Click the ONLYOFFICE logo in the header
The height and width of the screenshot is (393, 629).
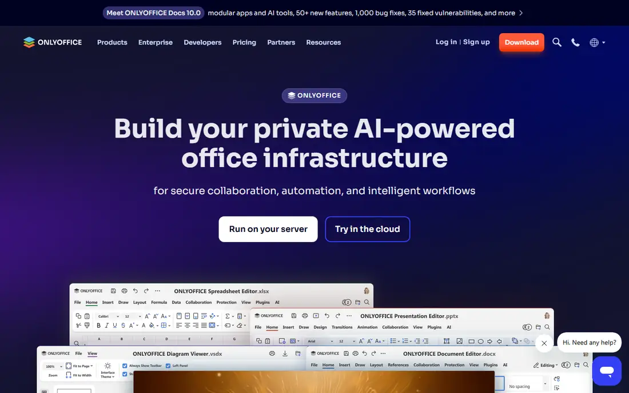click(x=53, y=42)
